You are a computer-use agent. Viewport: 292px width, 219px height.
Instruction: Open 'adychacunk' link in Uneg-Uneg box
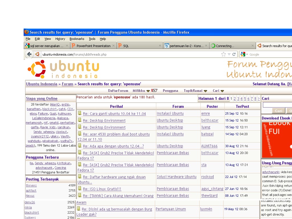[271, 172]
